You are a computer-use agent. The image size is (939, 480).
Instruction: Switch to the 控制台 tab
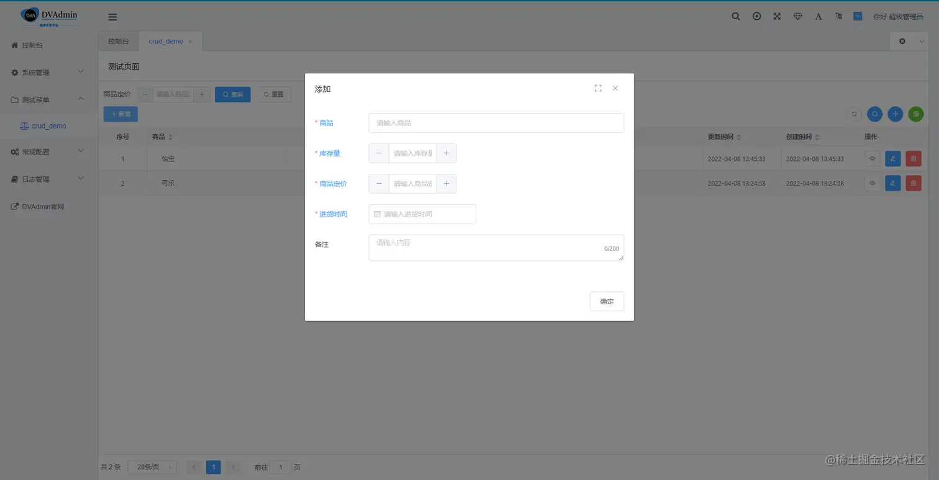[x=118, y=41]
